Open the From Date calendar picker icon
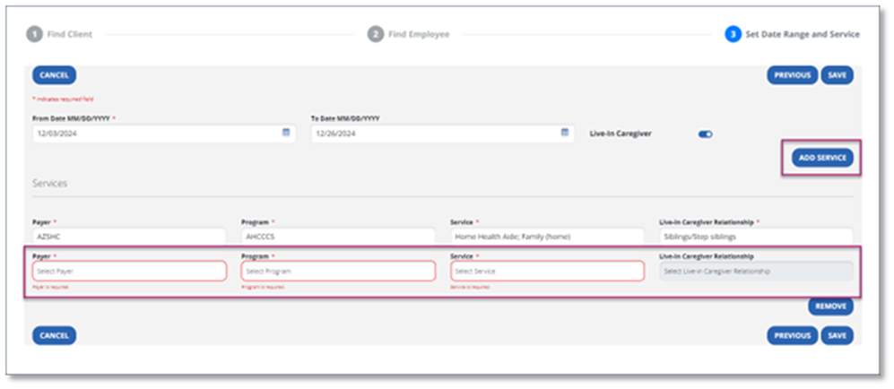894x389 pixels. (286, 133)
